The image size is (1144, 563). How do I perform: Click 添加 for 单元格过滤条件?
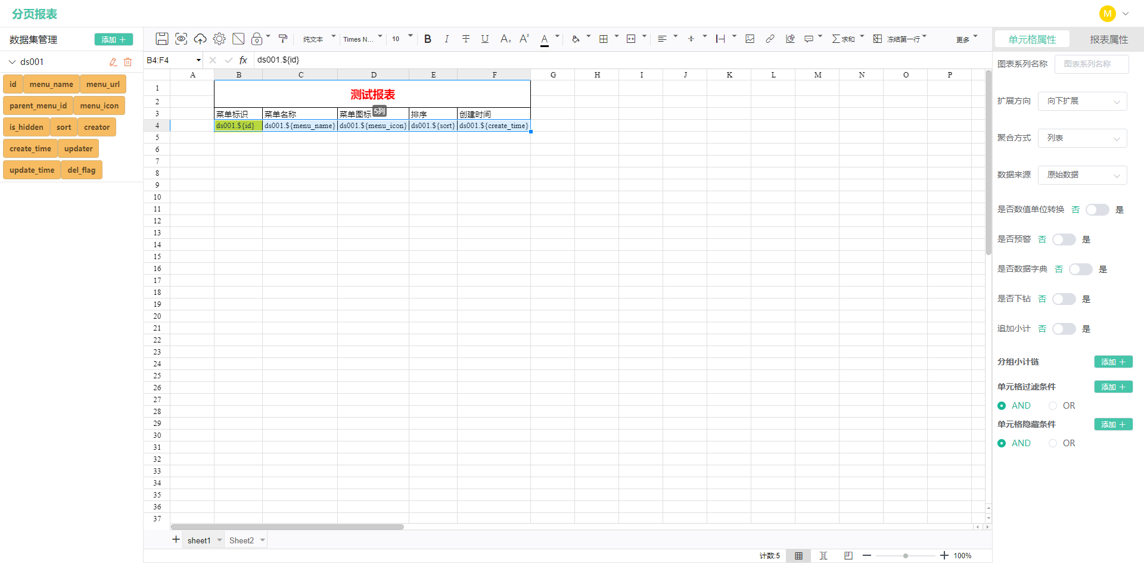[x=1113, y=387]
